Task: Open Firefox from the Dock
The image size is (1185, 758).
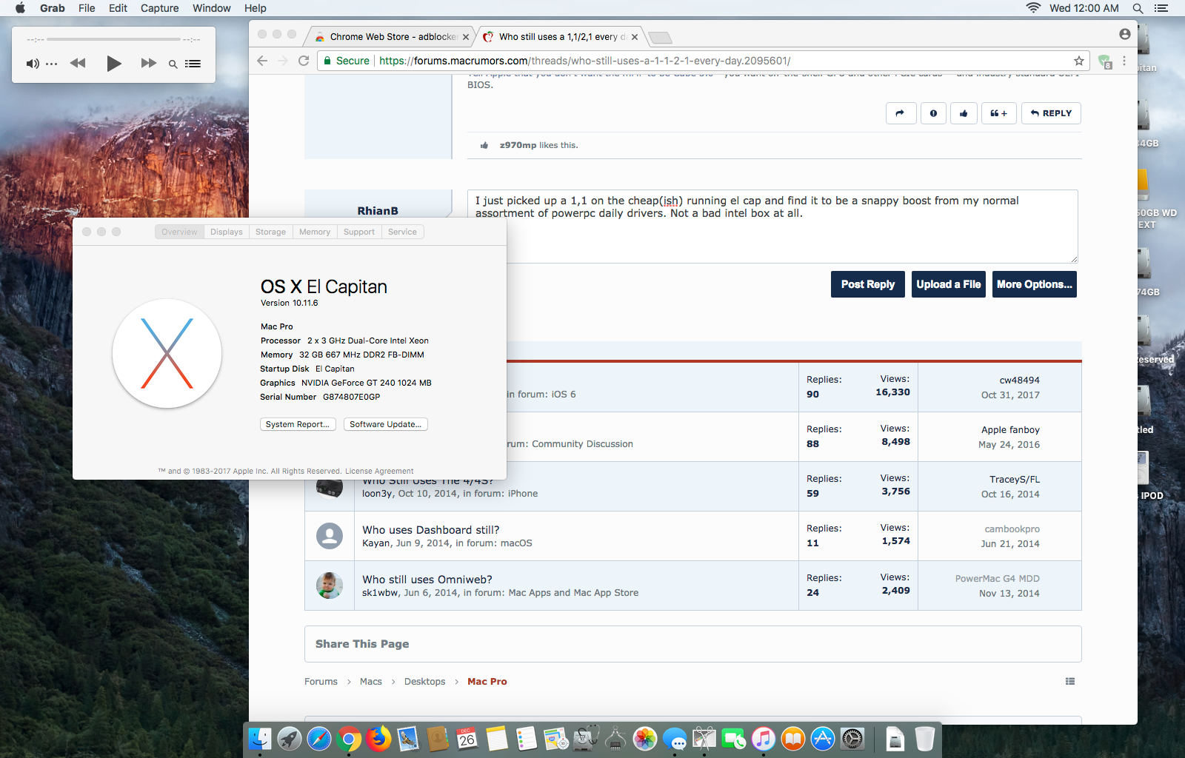Action: [378, 738]
